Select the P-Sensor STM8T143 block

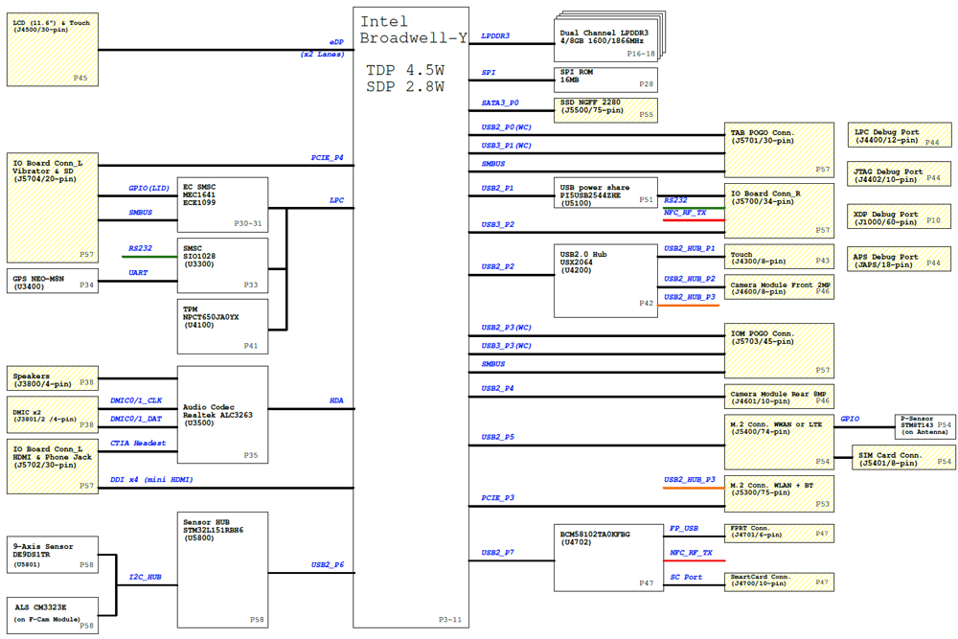point(924,425)
